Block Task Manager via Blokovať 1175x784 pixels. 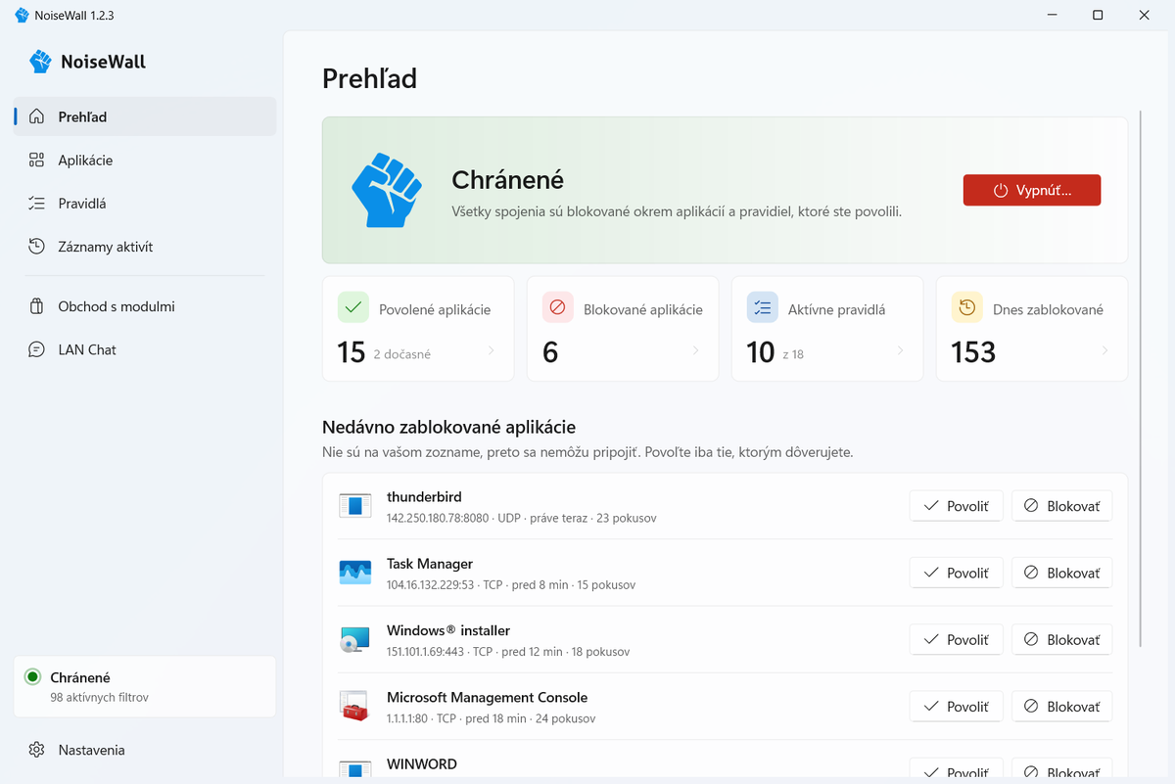[x=1062, y=573]
